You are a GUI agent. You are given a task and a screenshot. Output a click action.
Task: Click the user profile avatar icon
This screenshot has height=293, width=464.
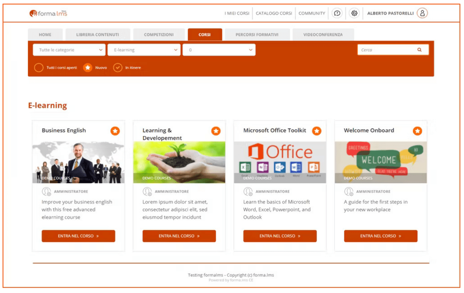422,13
